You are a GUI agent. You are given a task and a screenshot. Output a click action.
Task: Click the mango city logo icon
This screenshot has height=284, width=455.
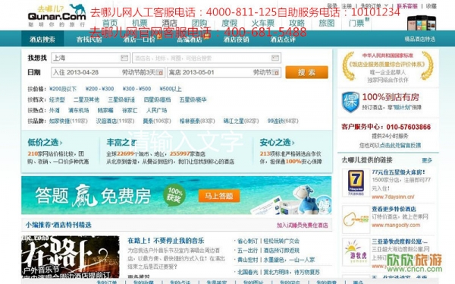[x=356, y=219]
